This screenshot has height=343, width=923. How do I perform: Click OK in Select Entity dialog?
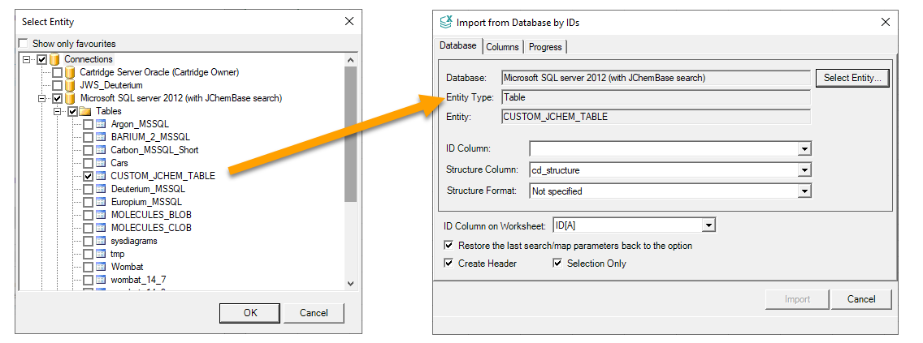tap(250, 313)
